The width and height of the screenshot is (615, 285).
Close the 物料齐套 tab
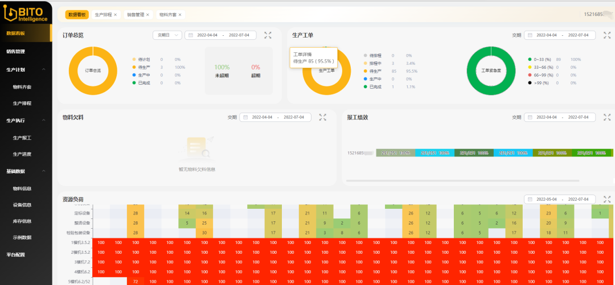180,15
